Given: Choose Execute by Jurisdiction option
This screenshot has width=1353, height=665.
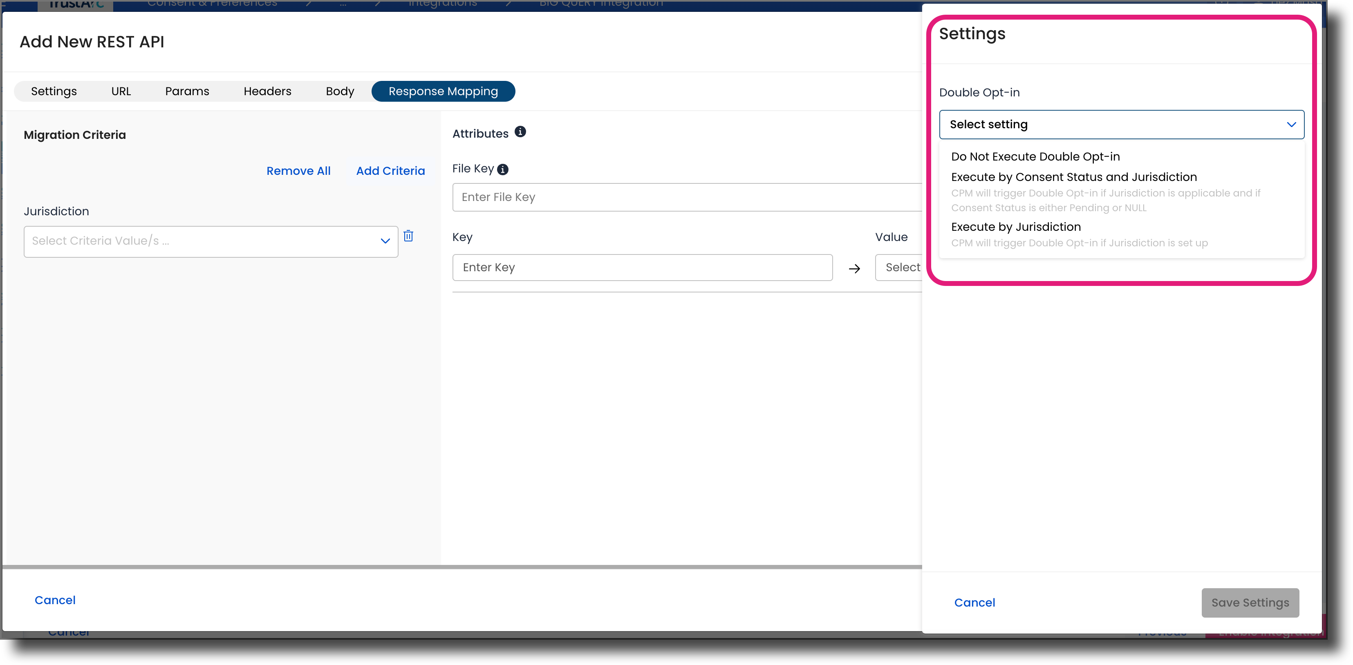Looking at the screenshot, I should [1016, 227].
